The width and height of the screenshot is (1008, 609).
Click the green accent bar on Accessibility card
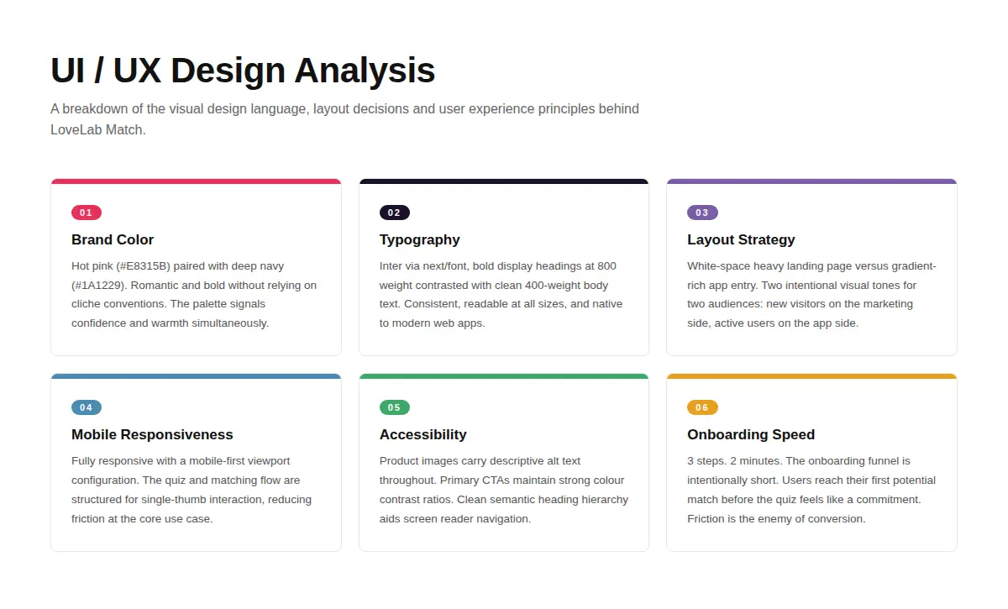[x=504, y=376]
